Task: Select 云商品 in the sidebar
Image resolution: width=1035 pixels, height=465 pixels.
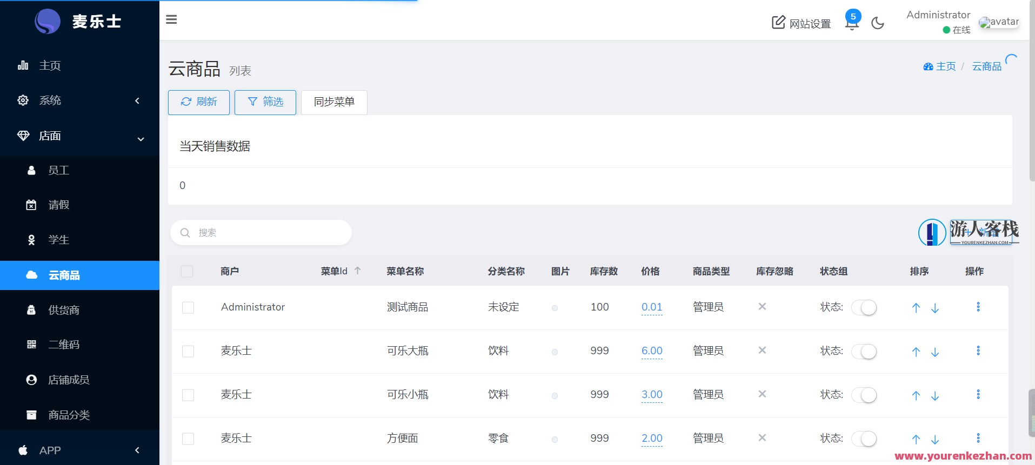Action: [x=79, y=275]
